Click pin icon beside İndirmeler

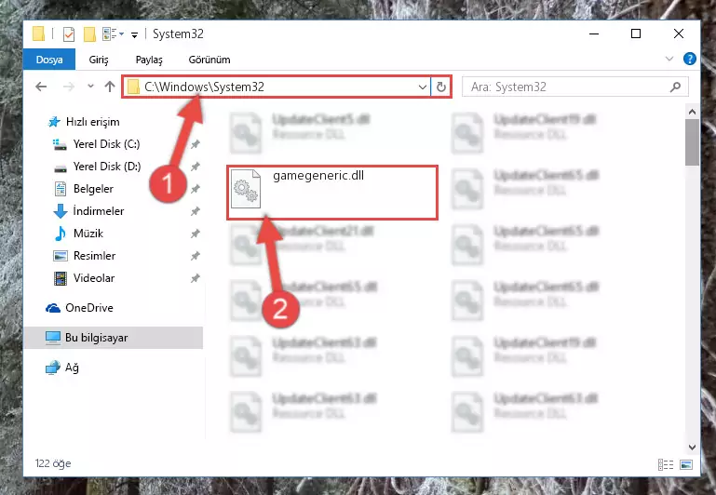tap(196, 211)
